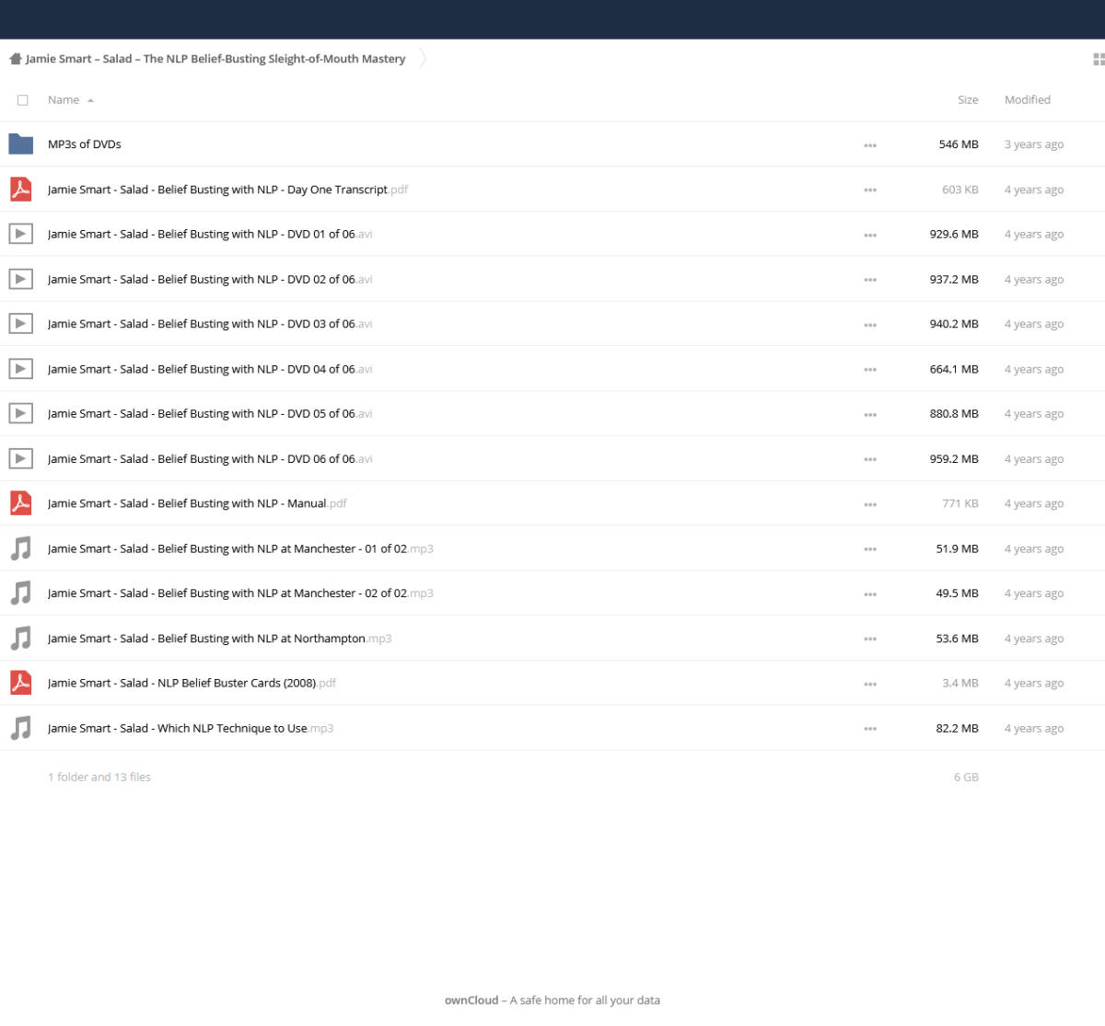The image size is (1105, 1026).
Task: Click the 771 KB size value
Action: [960, 503]
